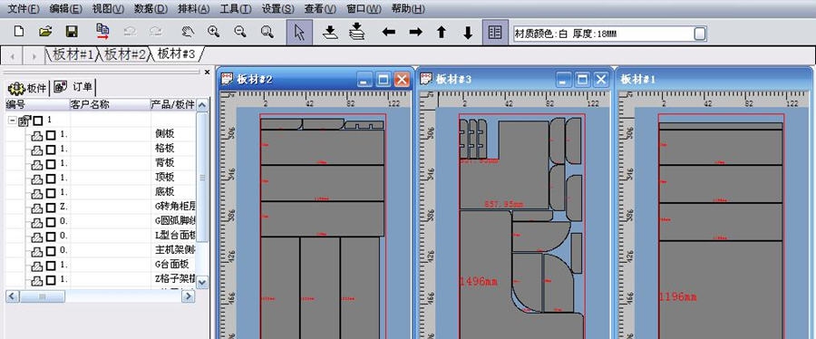Click the 产品/板件 column header

(173, 104)
